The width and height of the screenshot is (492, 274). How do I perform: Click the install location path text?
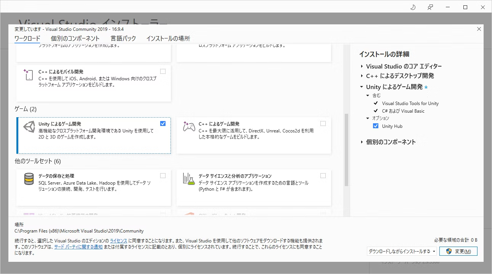(x=79, y=231)
